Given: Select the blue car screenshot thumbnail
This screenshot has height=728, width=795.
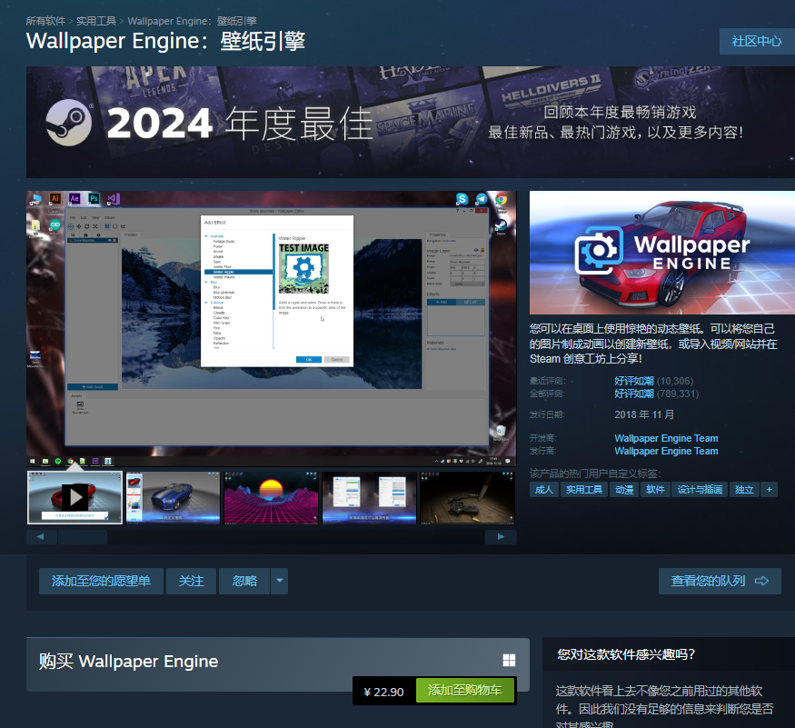Looking at the screenshot, I should [x=172, y=497].
